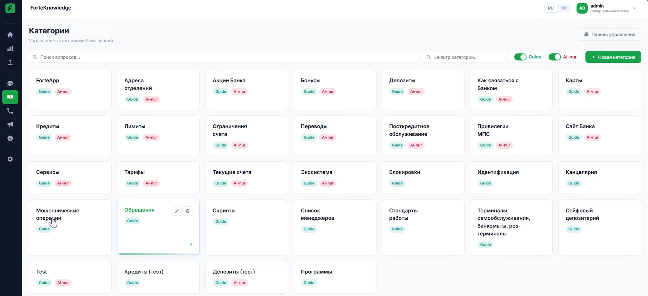Open the Адреса отделений category
The width and height of the screenshot is (648, 296).
tap(158, 90)
